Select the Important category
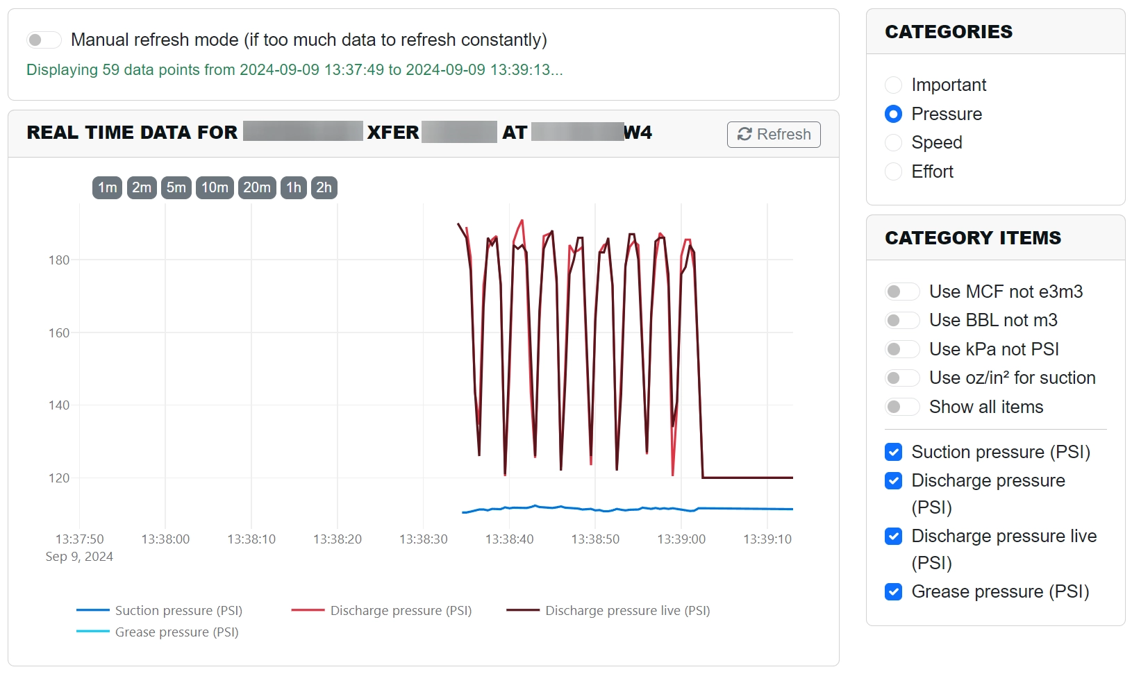 (893, 85)
